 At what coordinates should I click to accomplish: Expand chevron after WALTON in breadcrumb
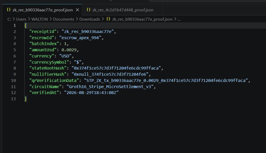point(50,19)
